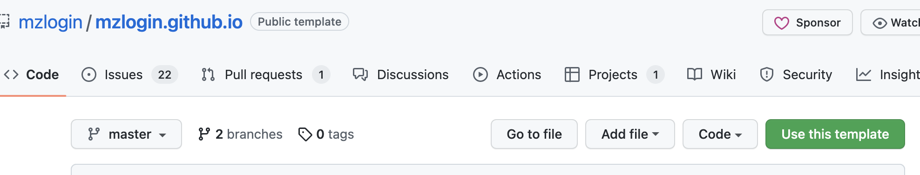Expand the Code clone dropdown button
Viewport: 920px width, 175px height.
pyautogui.click(x=720, y=134)
